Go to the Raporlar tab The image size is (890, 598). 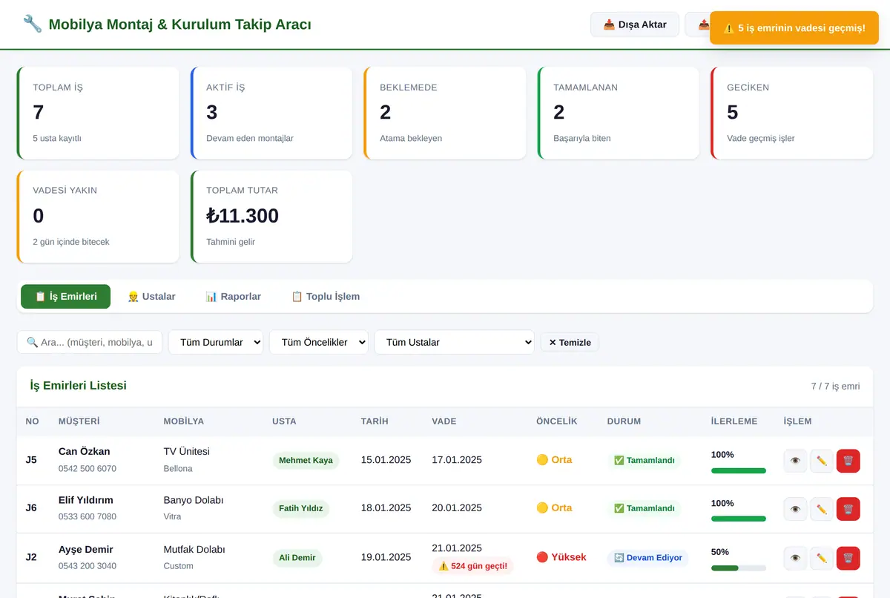[x=233, y=296]
